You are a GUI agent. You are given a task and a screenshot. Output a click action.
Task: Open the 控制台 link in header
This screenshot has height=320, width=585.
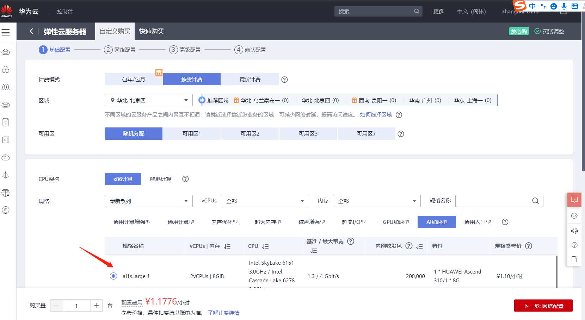click(65, 11)
